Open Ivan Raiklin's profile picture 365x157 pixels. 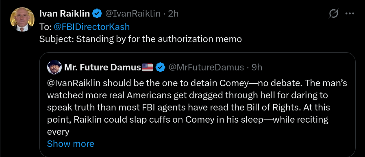point(22,19)
